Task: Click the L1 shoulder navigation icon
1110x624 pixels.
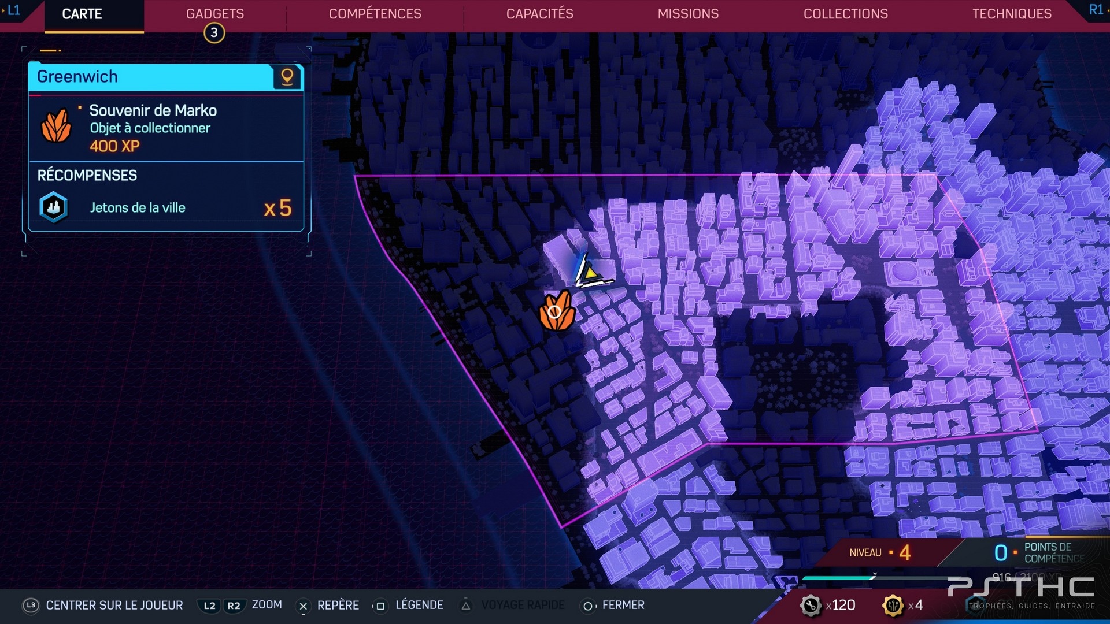Action: pyautogui.click(x=13, y=10)
